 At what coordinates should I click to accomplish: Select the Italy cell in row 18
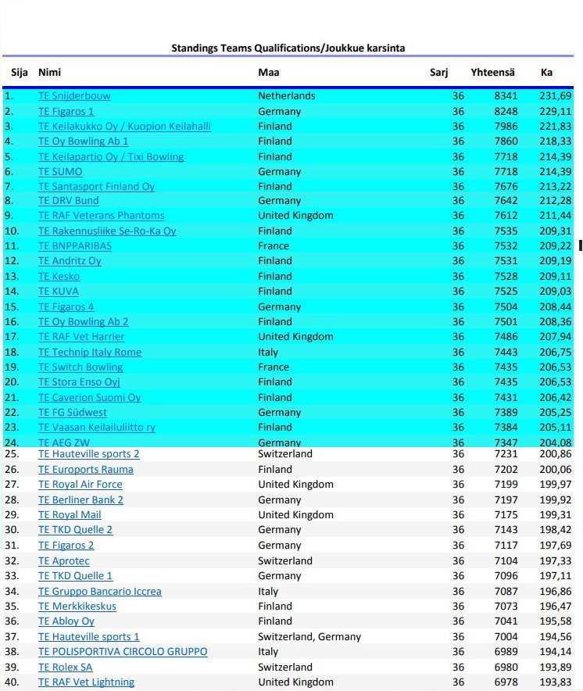tap(268, 353)
